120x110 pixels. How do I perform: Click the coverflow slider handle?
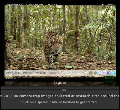point(64,91)
